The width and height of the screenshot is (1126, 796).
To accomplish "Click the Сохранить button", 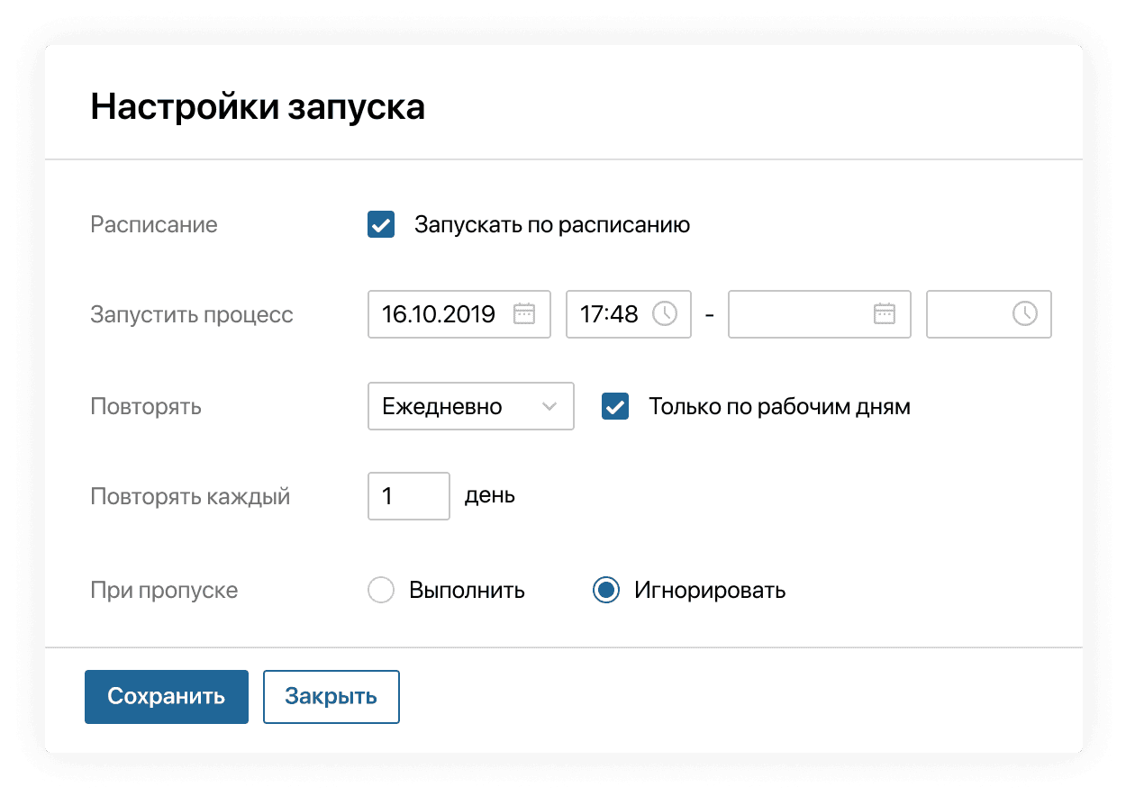I will (166, 696).
